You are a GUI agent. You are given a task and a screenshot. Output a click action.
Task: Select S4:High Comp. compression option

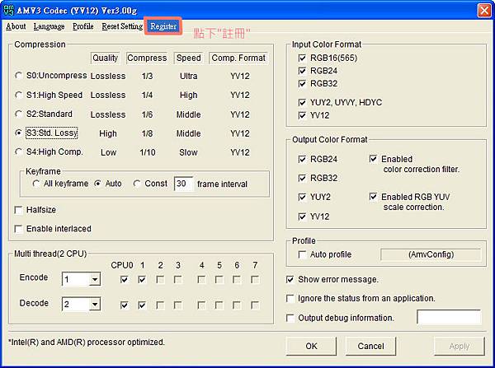click(x=19, y=151)
